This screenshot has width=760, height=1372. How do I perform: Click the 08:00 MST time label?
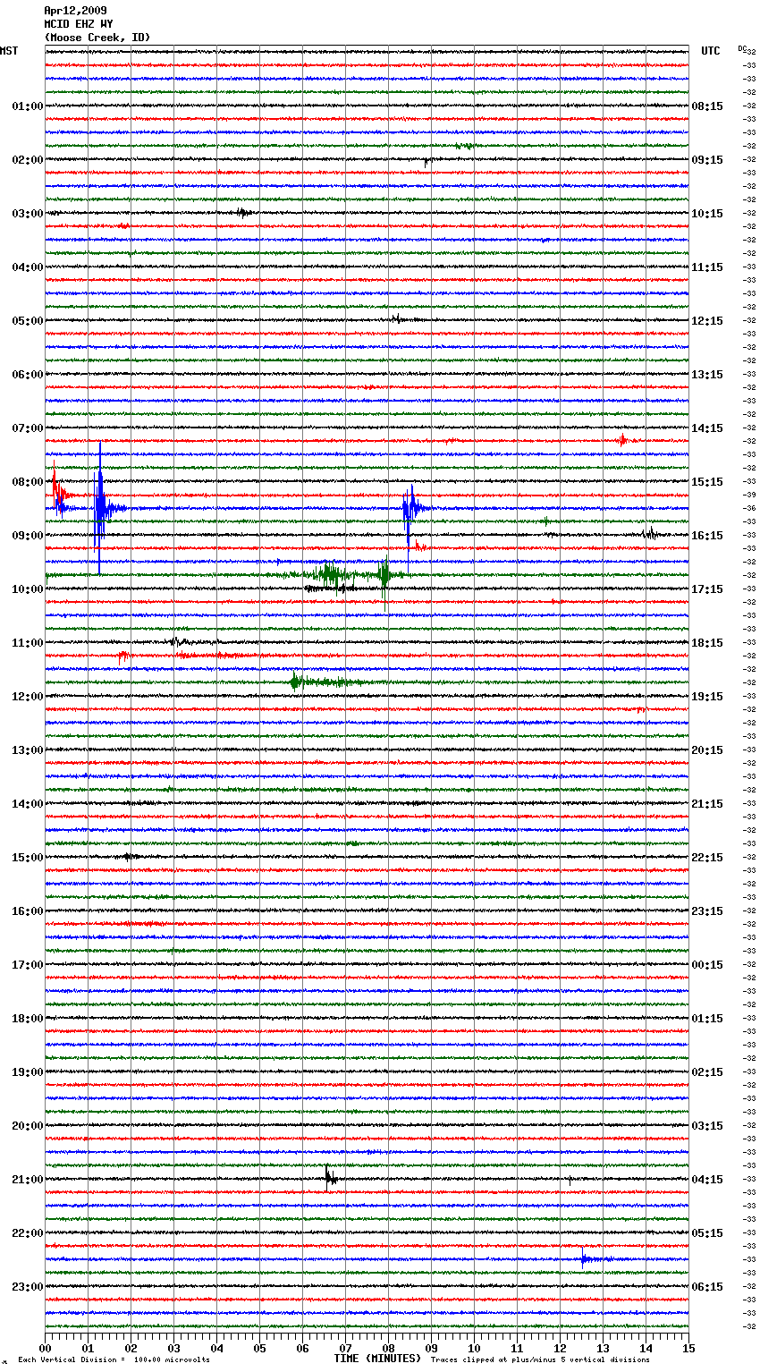27,482
